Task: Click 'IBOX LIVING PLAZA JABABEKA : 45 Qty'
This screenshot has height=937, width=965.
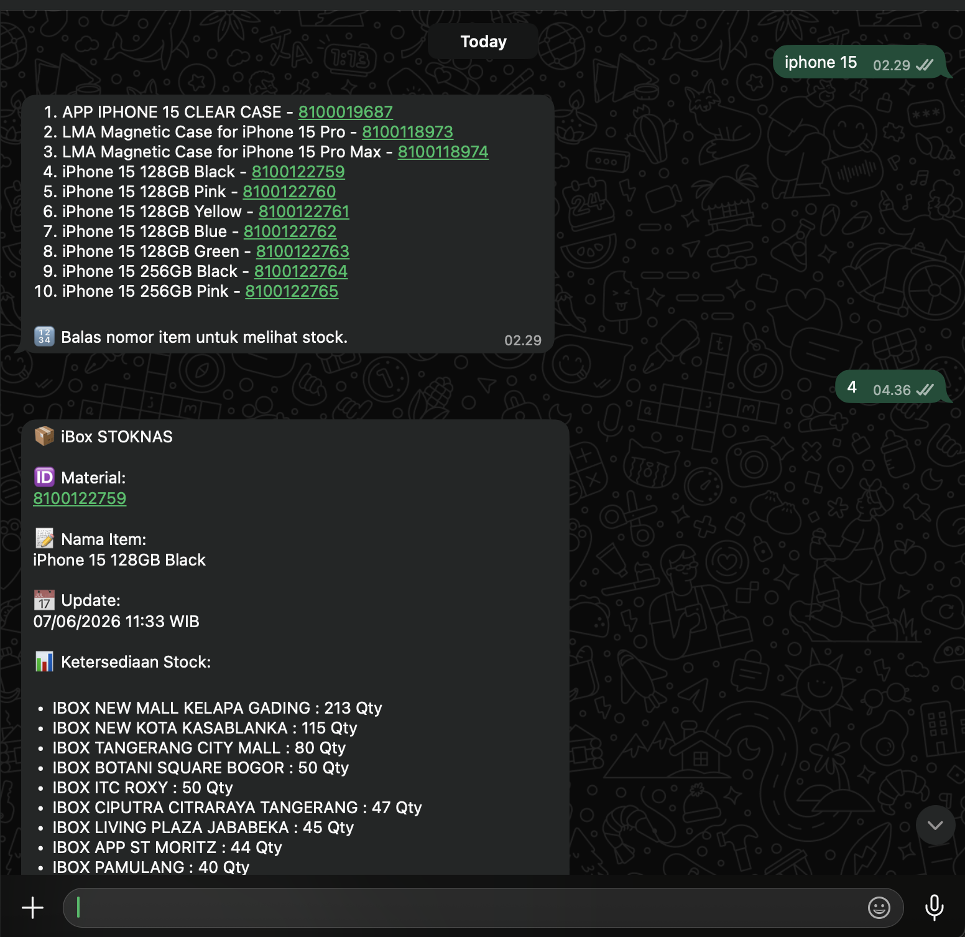Action: (203, 827)
